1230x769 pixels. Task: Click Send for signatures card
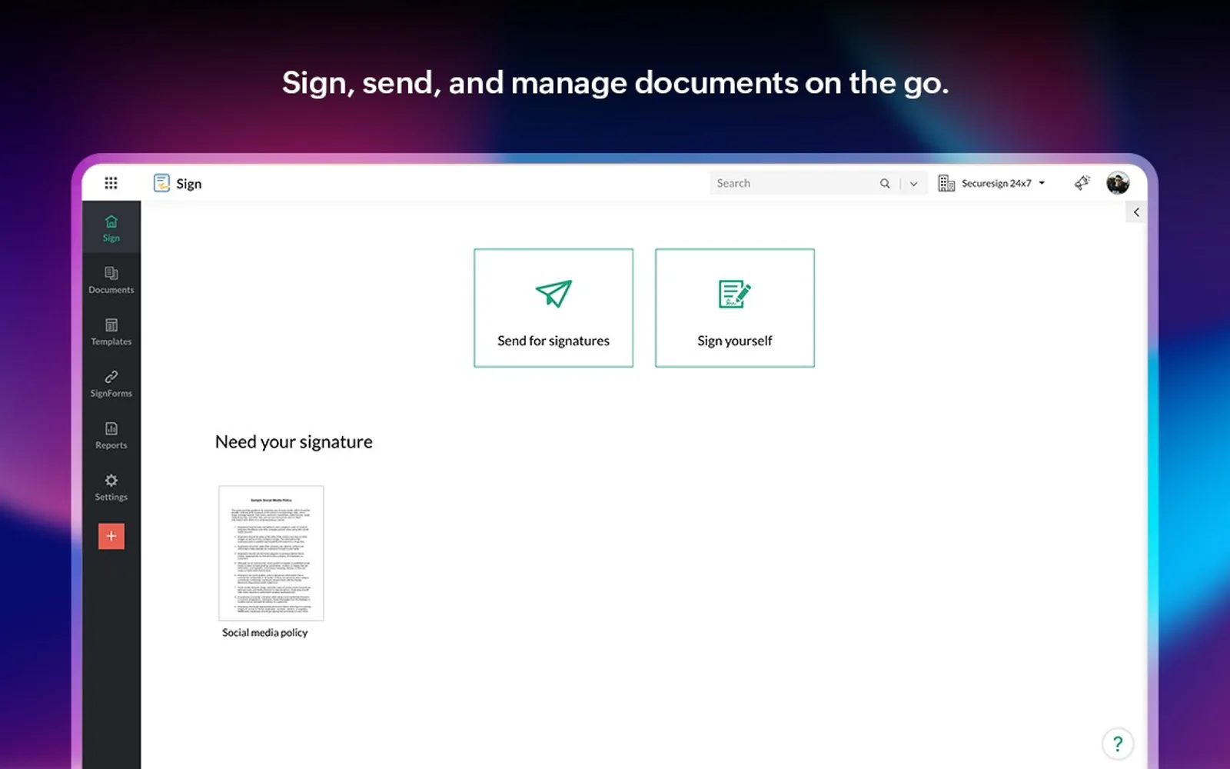click(x=553, y=308)
